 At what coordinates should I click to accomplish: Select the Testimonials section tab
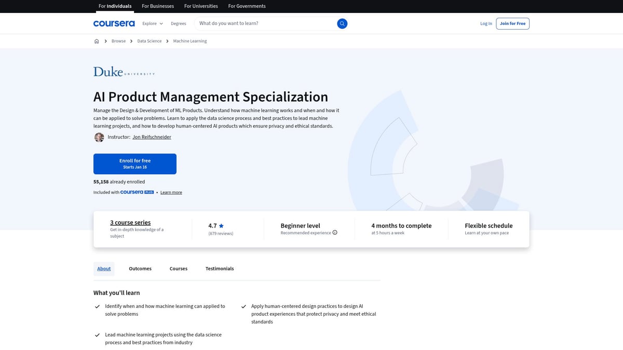[220, 269]
